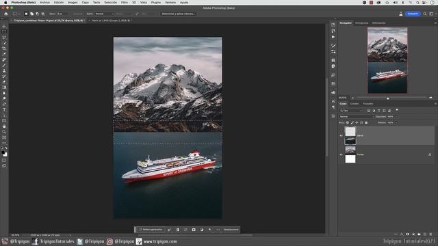Open the layer blend mode Normal dropdown
438x246 pixels.
(357, 117)
